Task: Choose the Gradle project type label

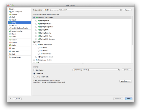Action: pos(14,37)
